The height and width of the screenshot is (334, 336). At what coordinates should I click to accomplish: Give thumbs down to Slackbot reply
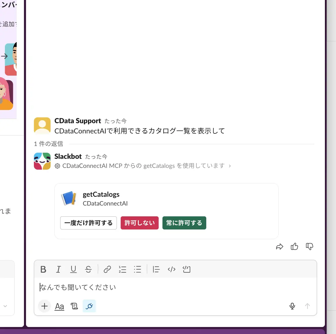point(309,247)
